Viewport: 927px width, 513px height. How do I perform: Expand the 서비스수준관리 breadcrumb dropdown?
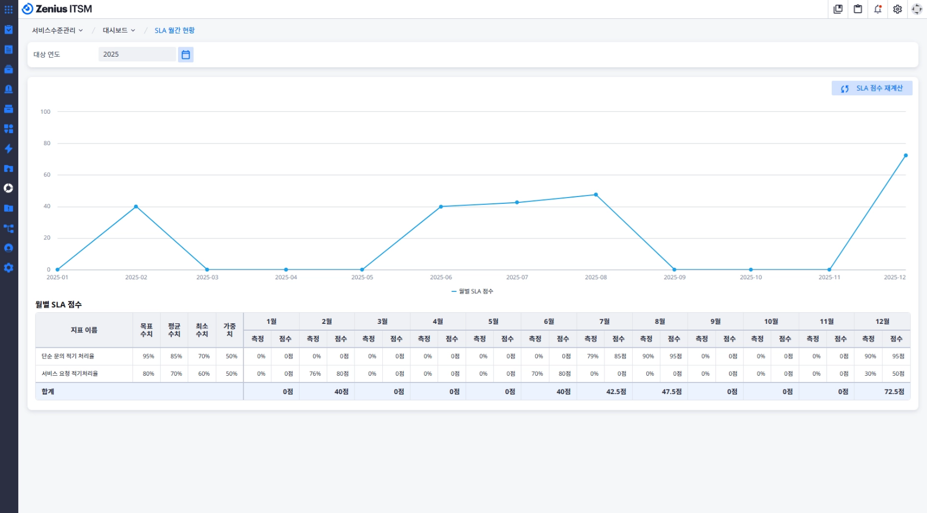tap(57, 30)
